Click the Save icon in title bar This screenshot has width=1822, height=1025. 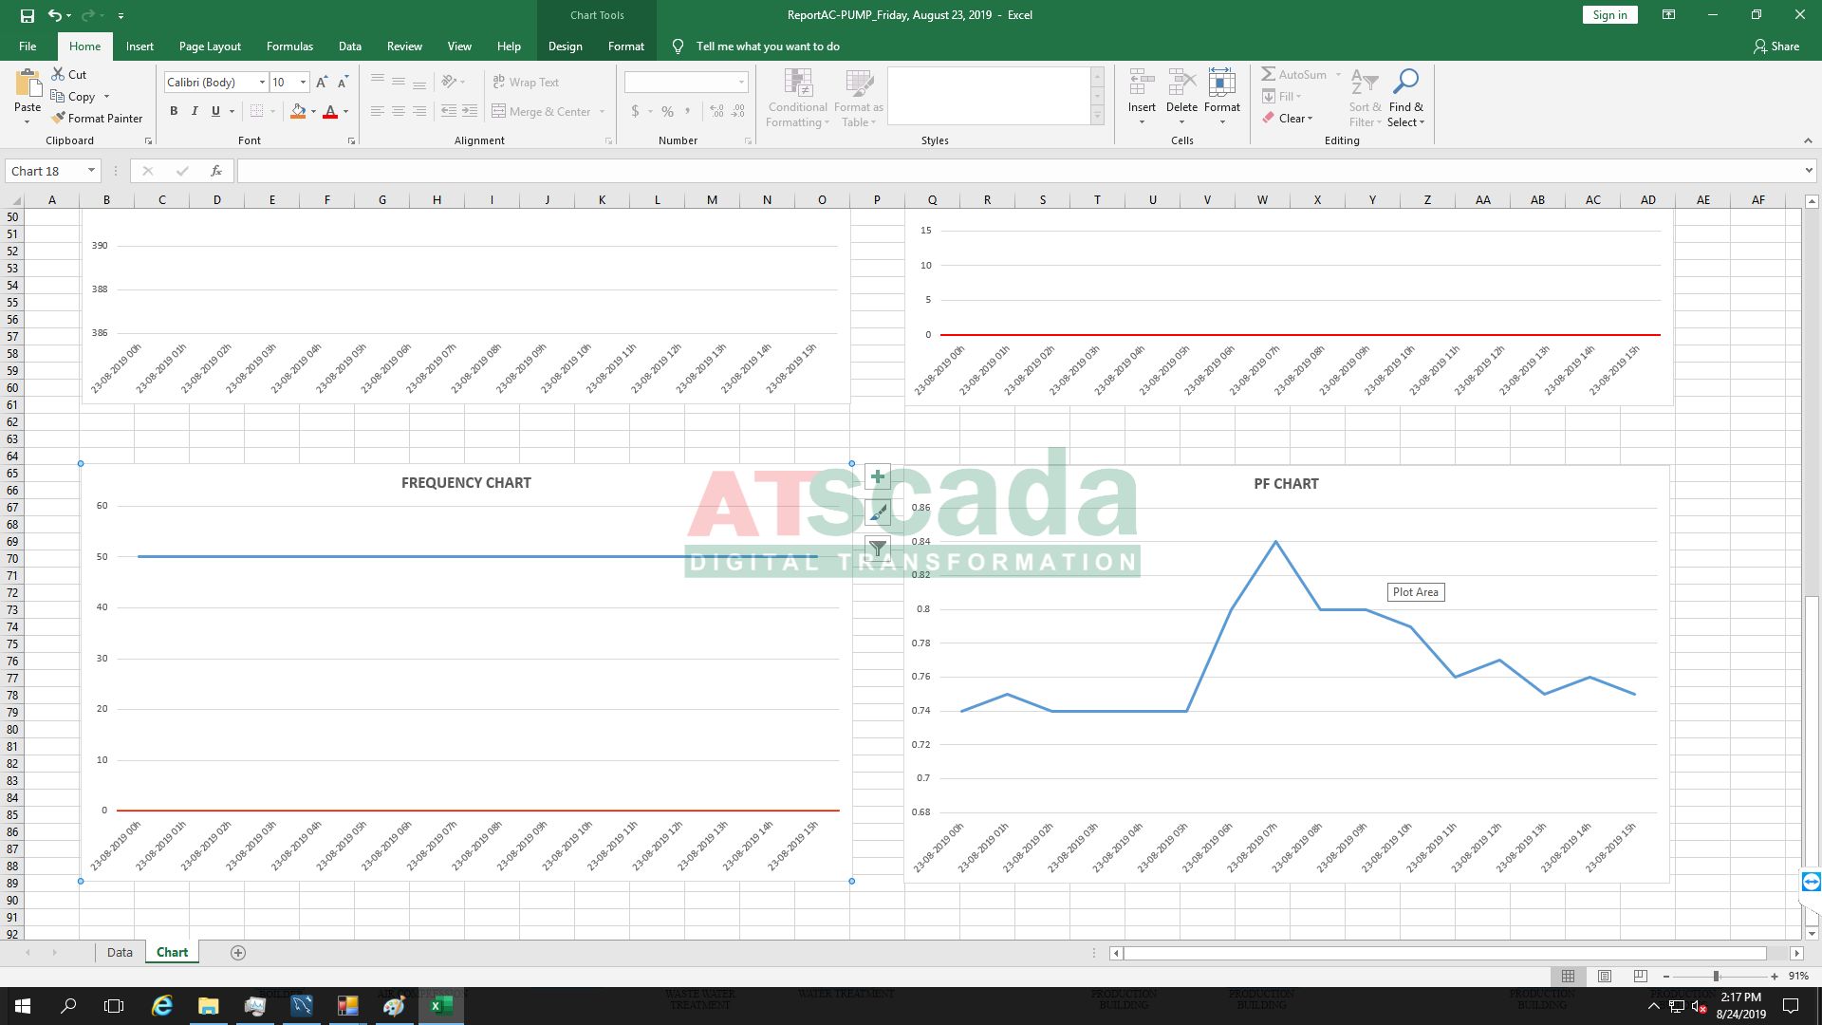(27, 15)
